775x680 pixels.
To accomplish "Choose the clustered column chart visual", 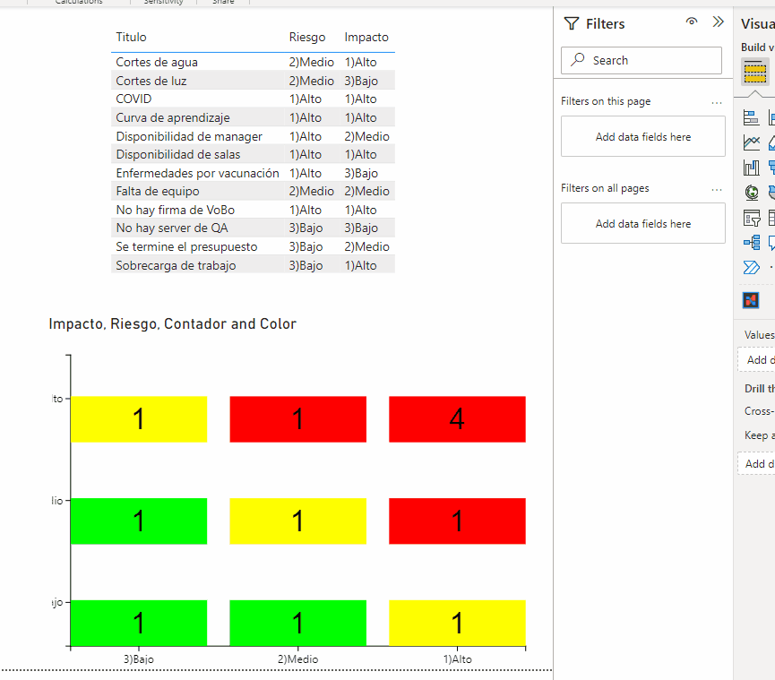I will [751, 167].
